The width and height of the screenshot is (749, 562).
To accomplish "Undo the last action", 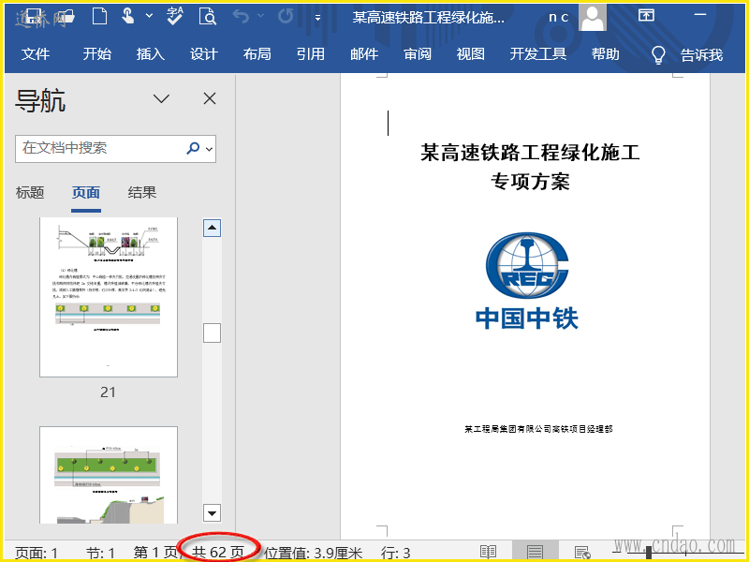I will (242, 17).
